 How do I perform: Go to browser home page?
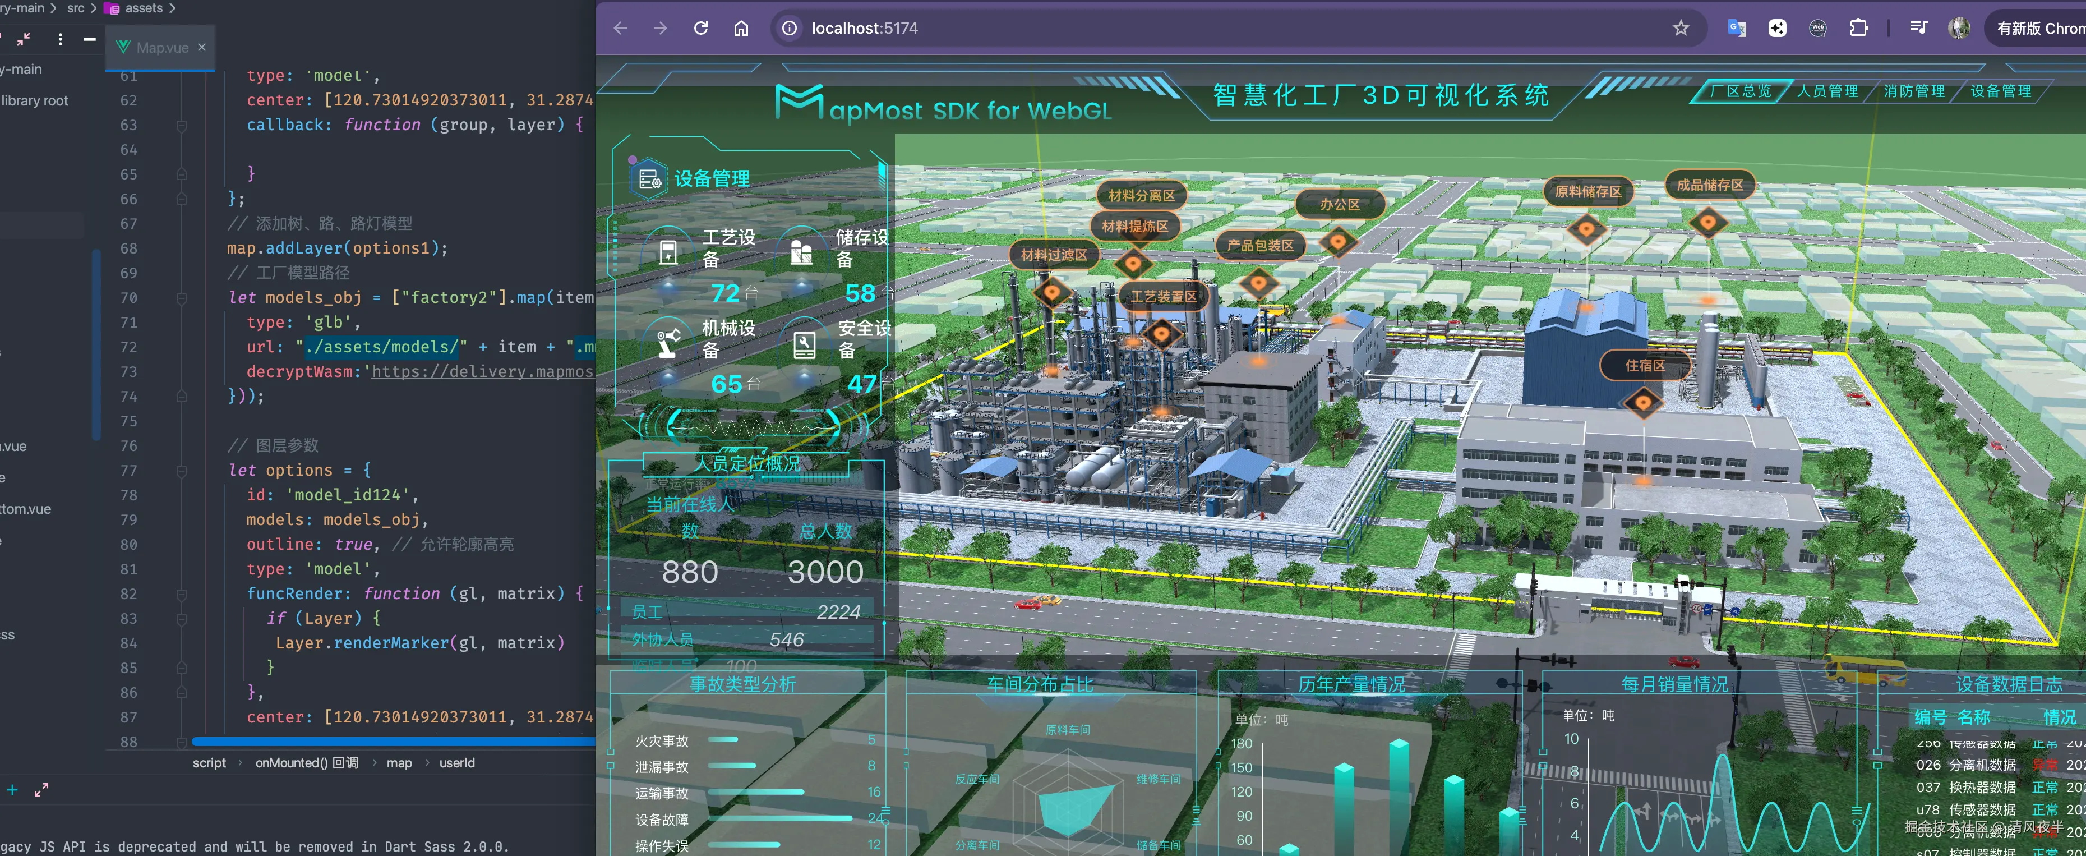[x=741, y=29]
